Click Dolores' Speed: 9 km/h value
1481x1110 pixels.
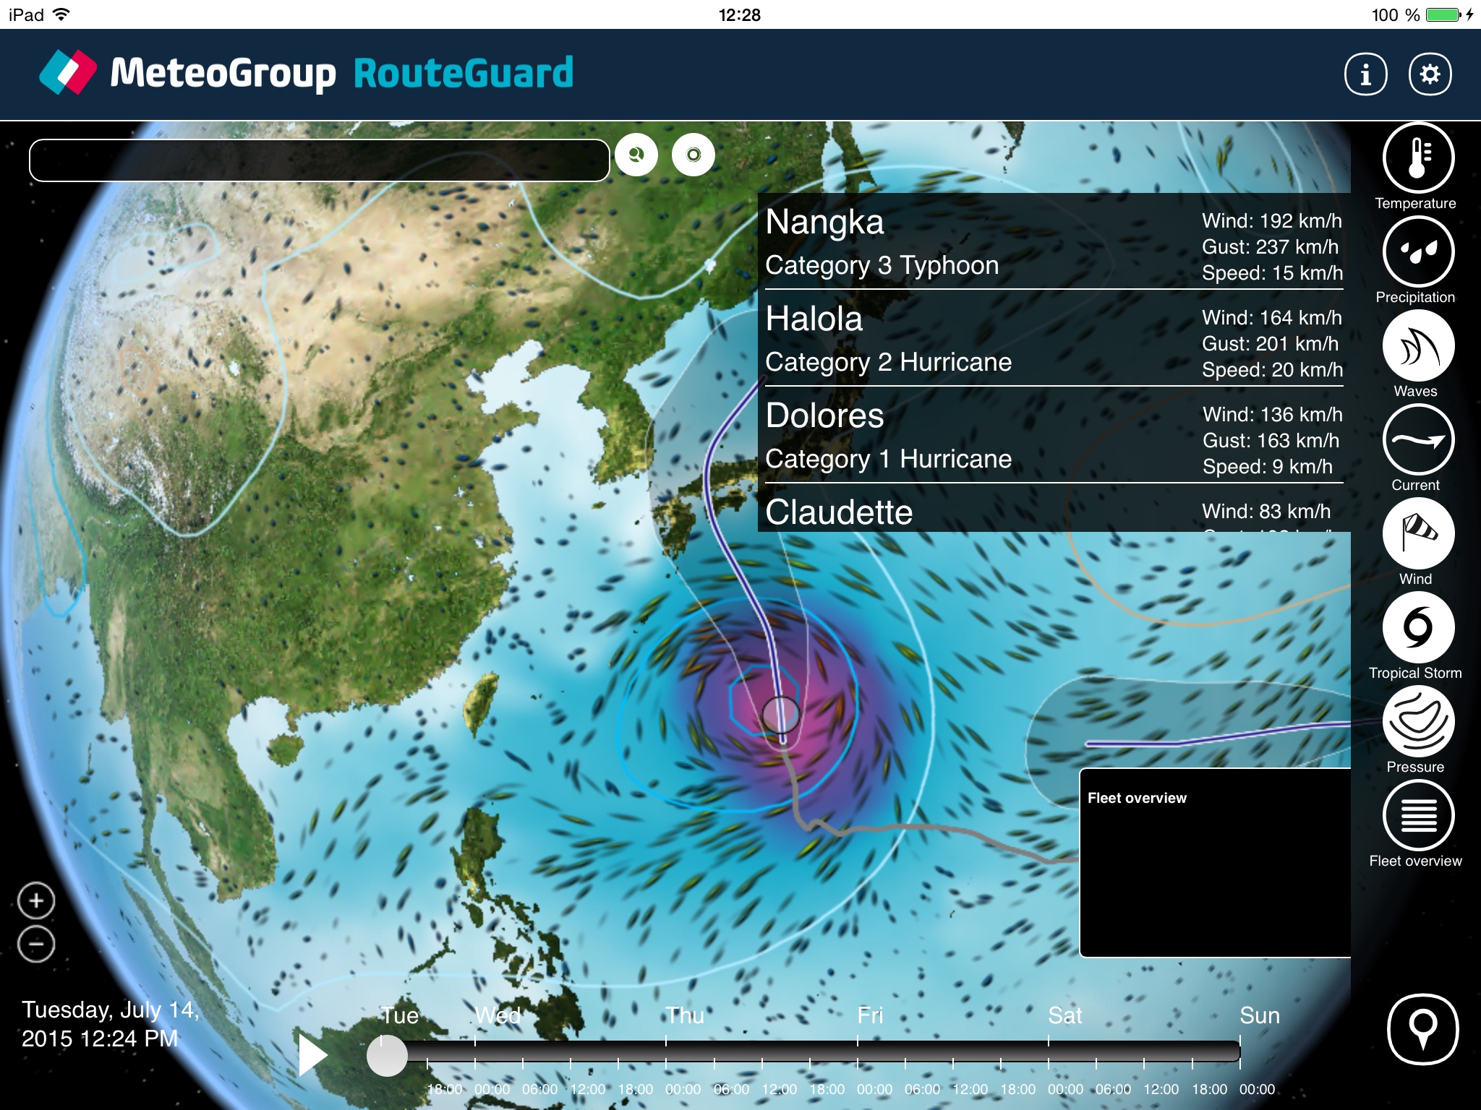(x=1267, y=467)
